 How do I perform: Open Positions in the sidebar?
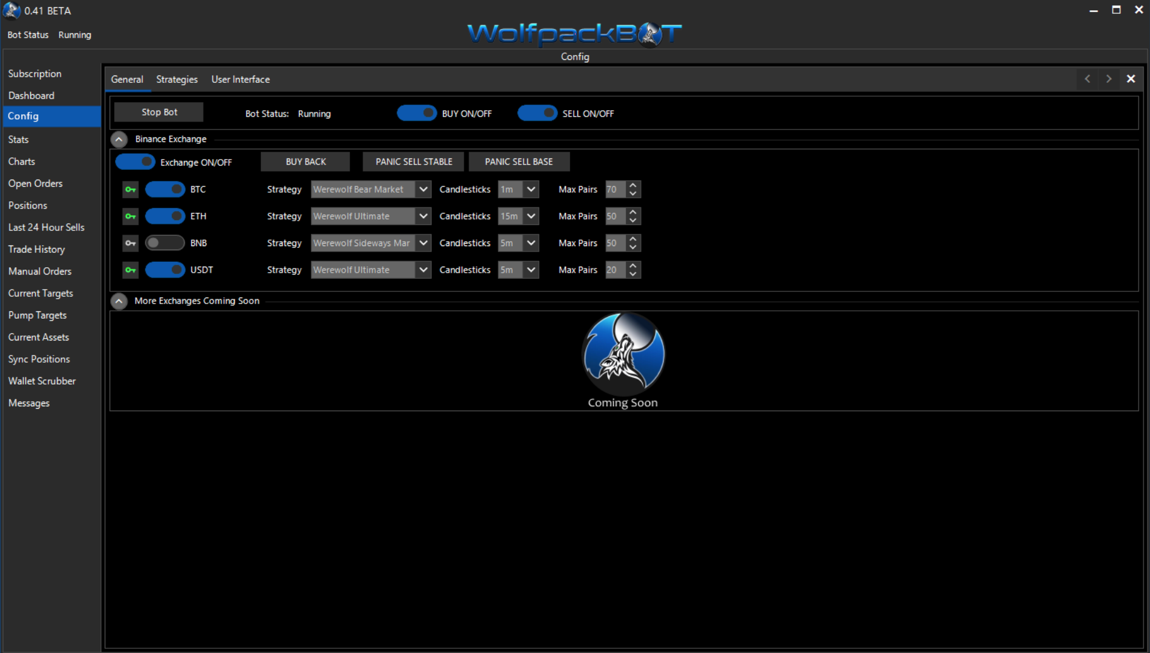click(x=27, y=206)
